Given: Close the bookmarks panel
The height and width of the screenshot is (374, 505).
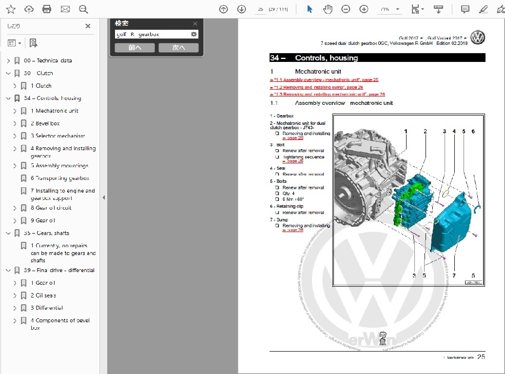Looking at the screenshot, I should tap(88, 26).
